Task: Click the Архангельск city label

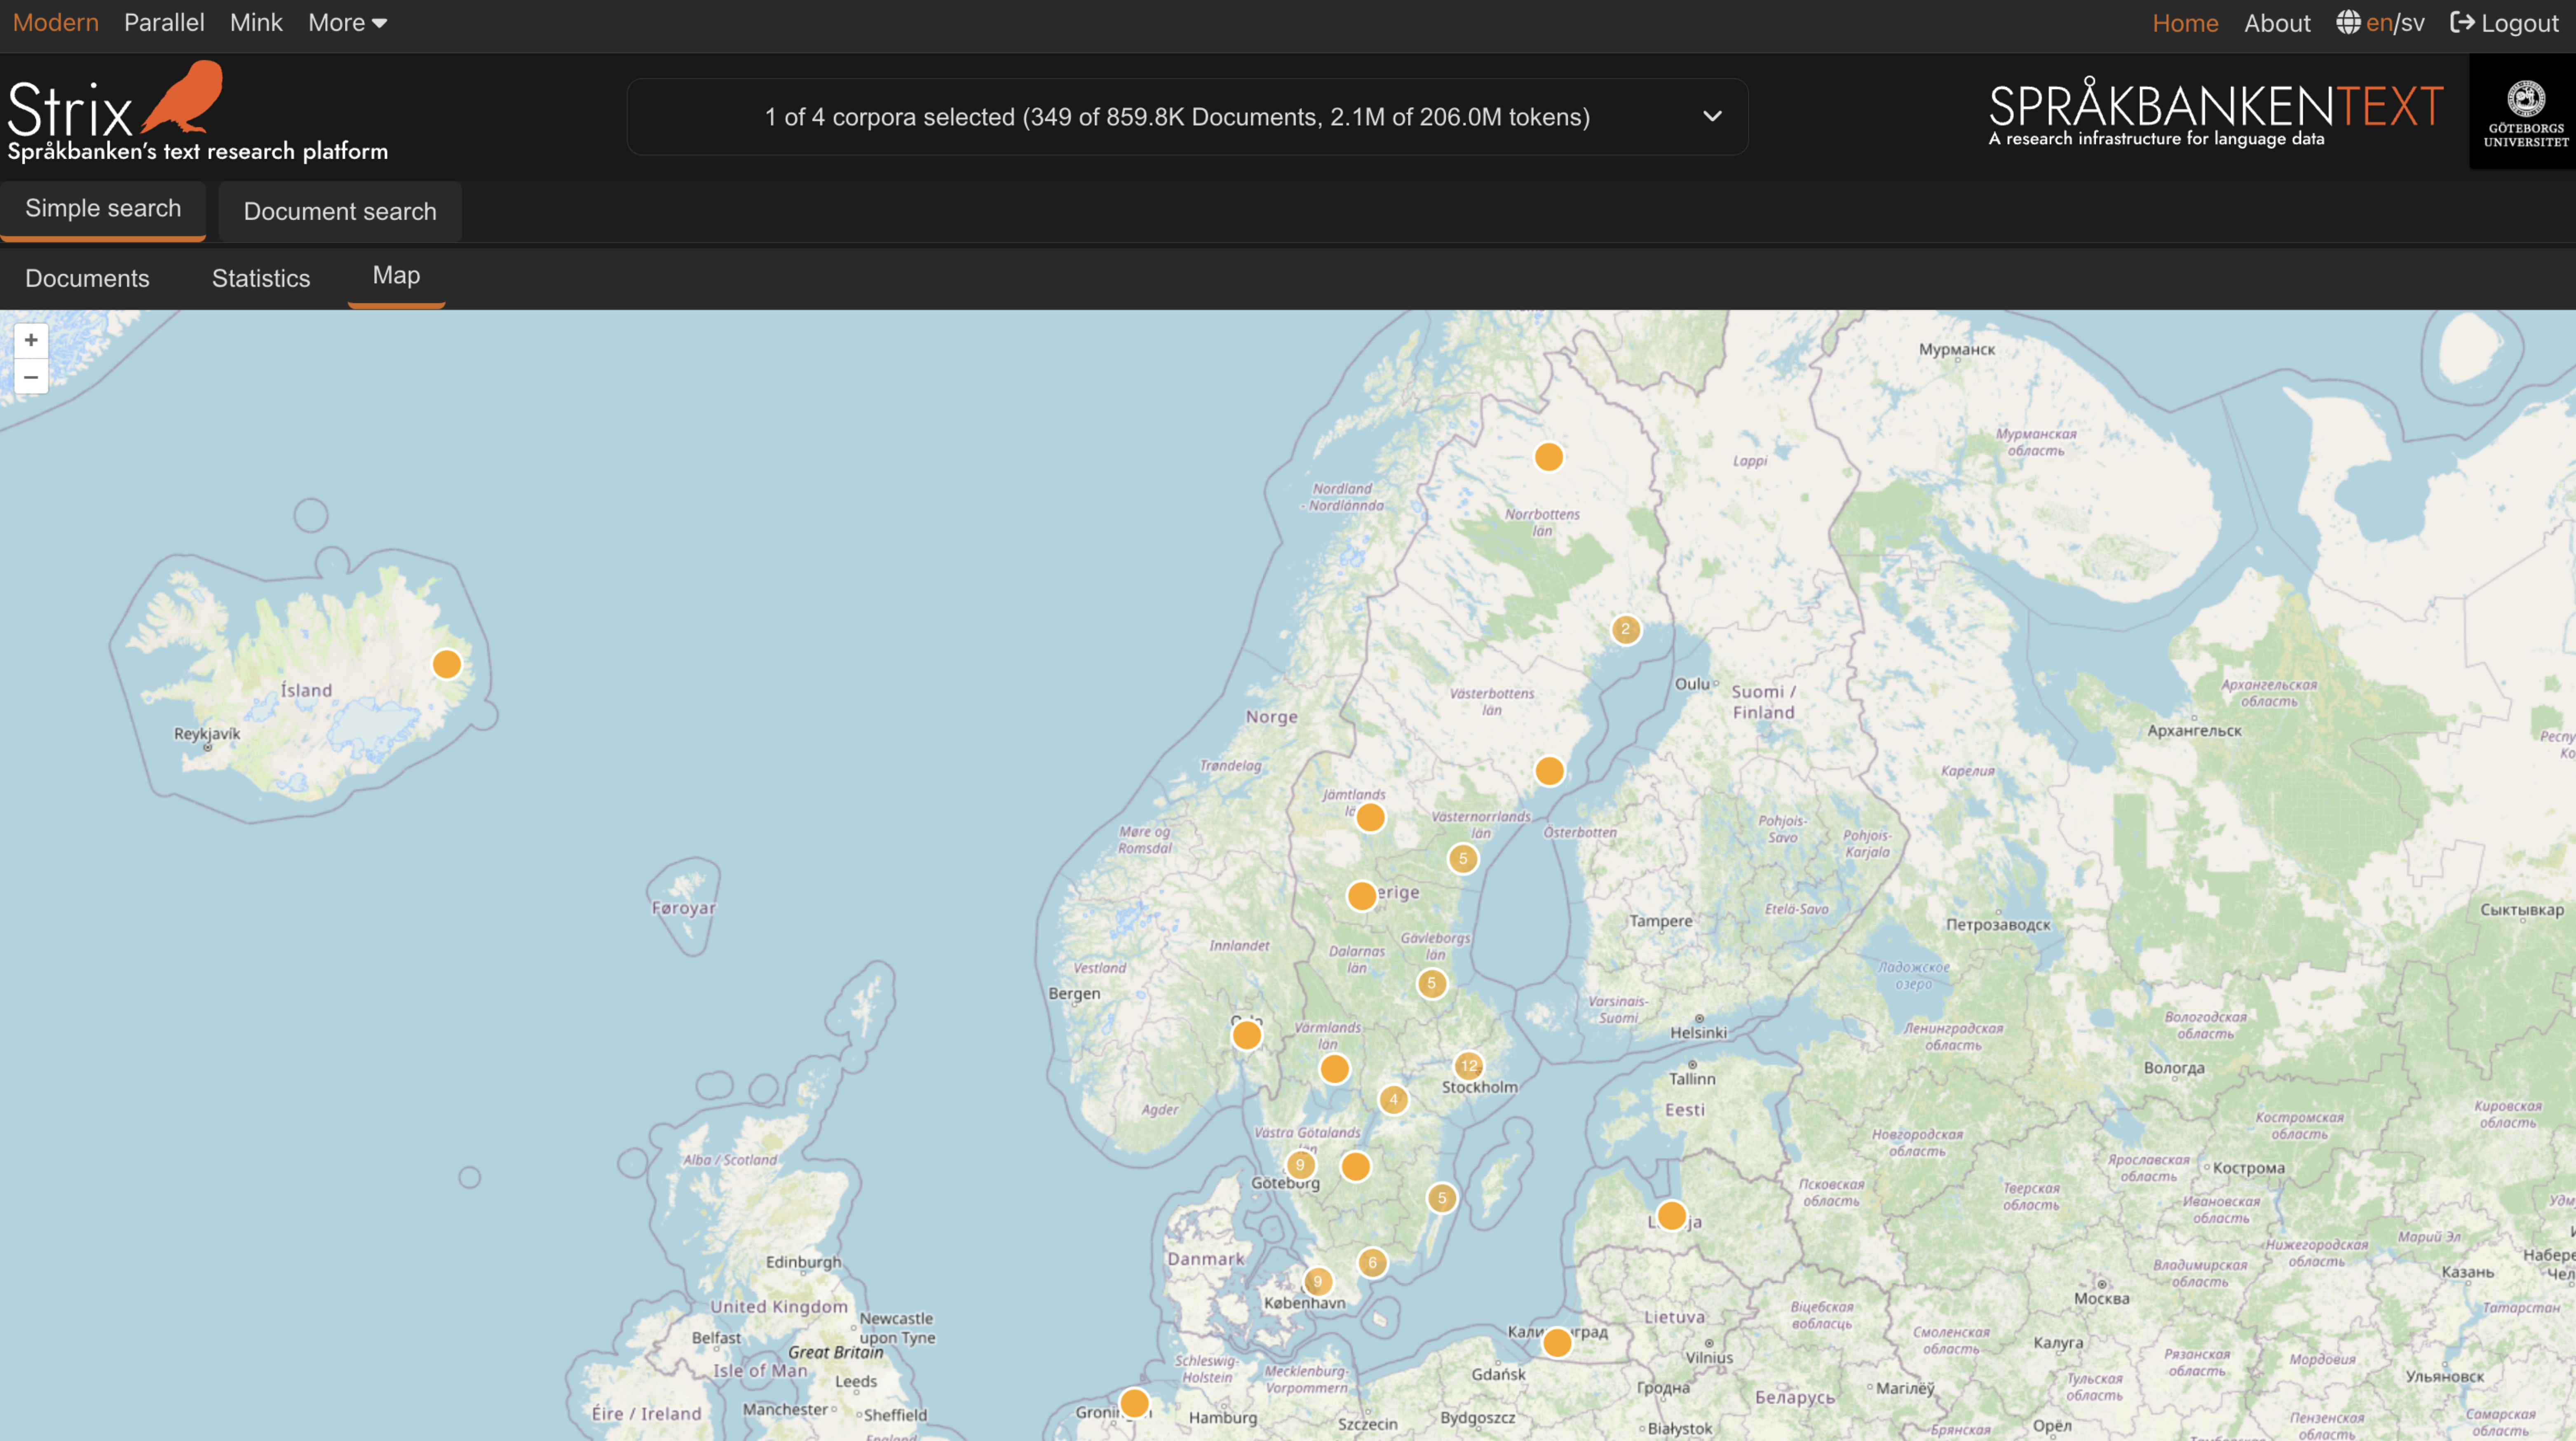Action: (x=2194, y=730)
